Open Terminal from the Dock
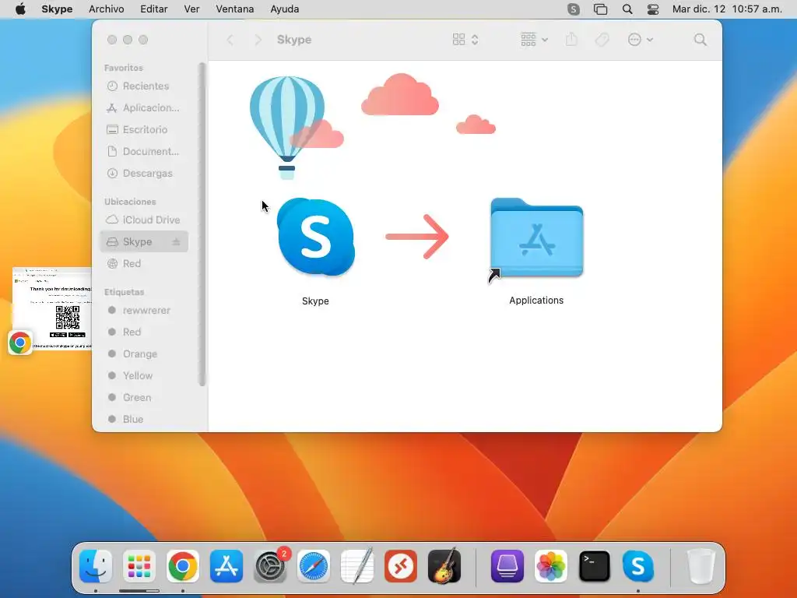Image resolution: width=797 pixels, height=598 pixels. point(594,566)
